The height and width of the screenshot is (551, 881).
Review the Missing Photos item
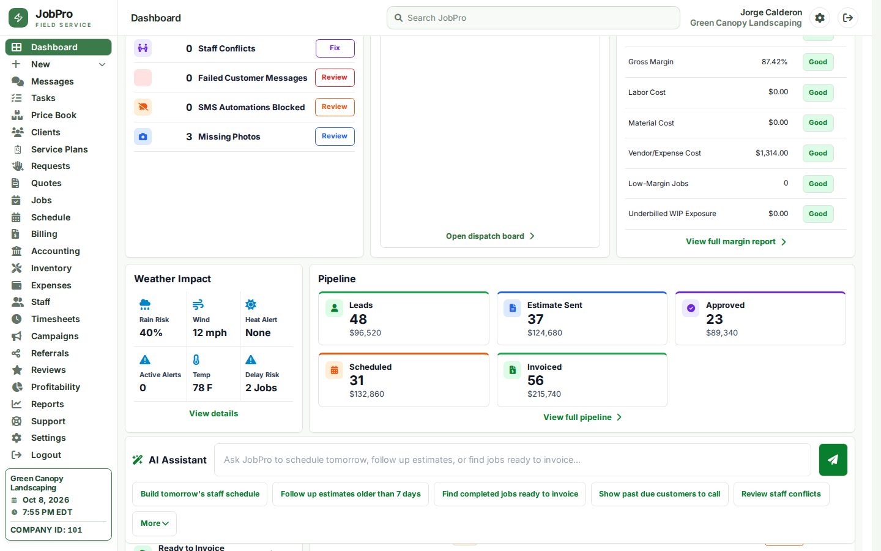tap(335, 137)
